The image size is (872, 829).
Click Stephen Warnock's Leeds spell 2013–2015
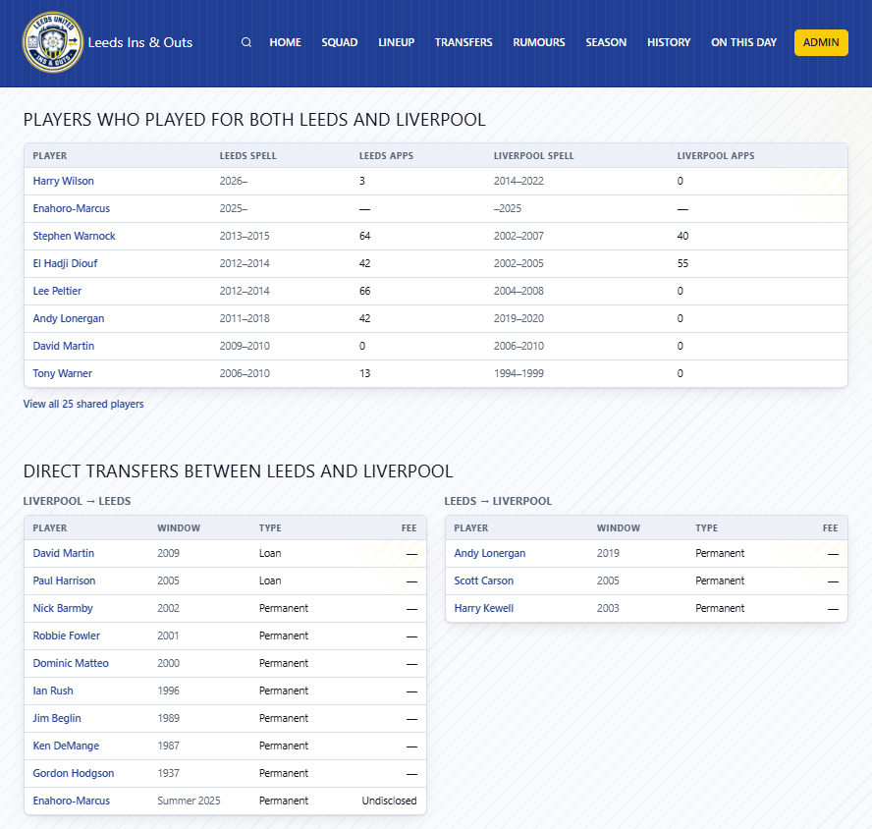click(245, 236)
